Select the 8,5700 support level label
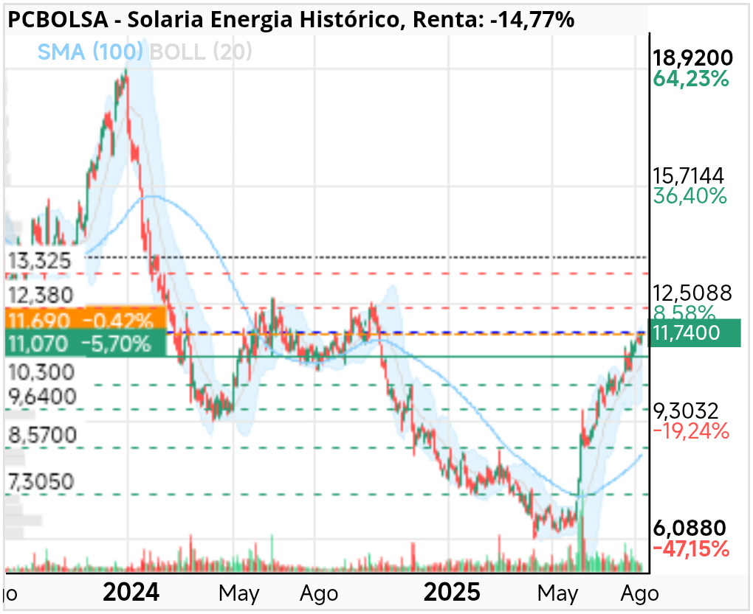 pos(42,435)
